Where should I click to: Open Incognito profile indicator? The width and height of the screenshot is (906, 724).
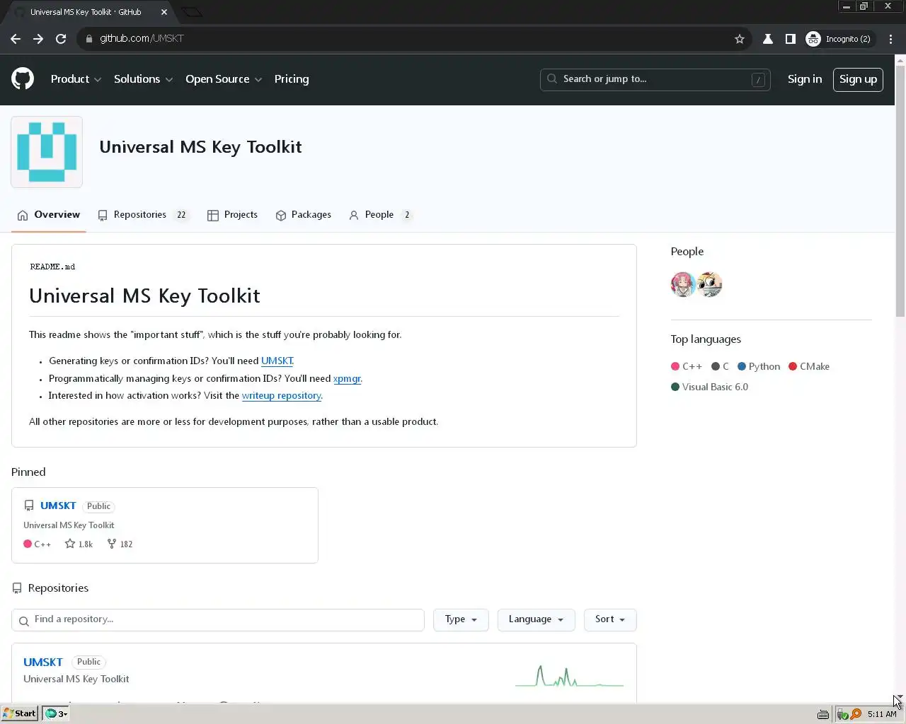[x=839, y=39]
